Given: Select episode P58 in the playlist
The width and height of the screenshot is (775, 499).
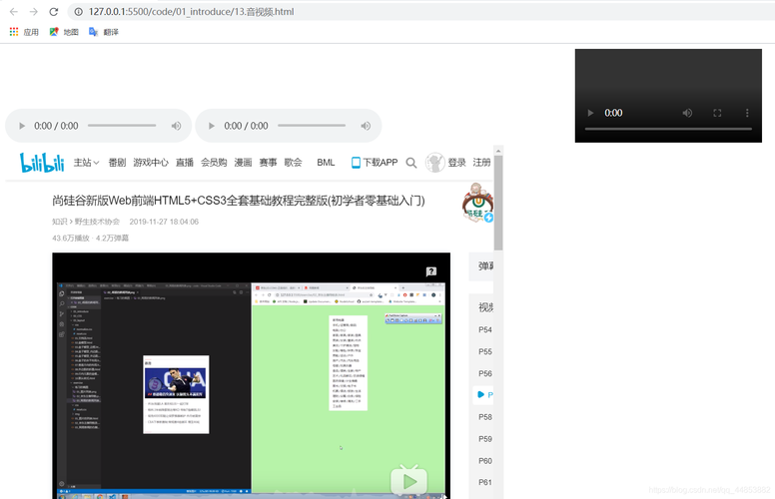Looking at the screenshot, I should click(x=485, y=417).
